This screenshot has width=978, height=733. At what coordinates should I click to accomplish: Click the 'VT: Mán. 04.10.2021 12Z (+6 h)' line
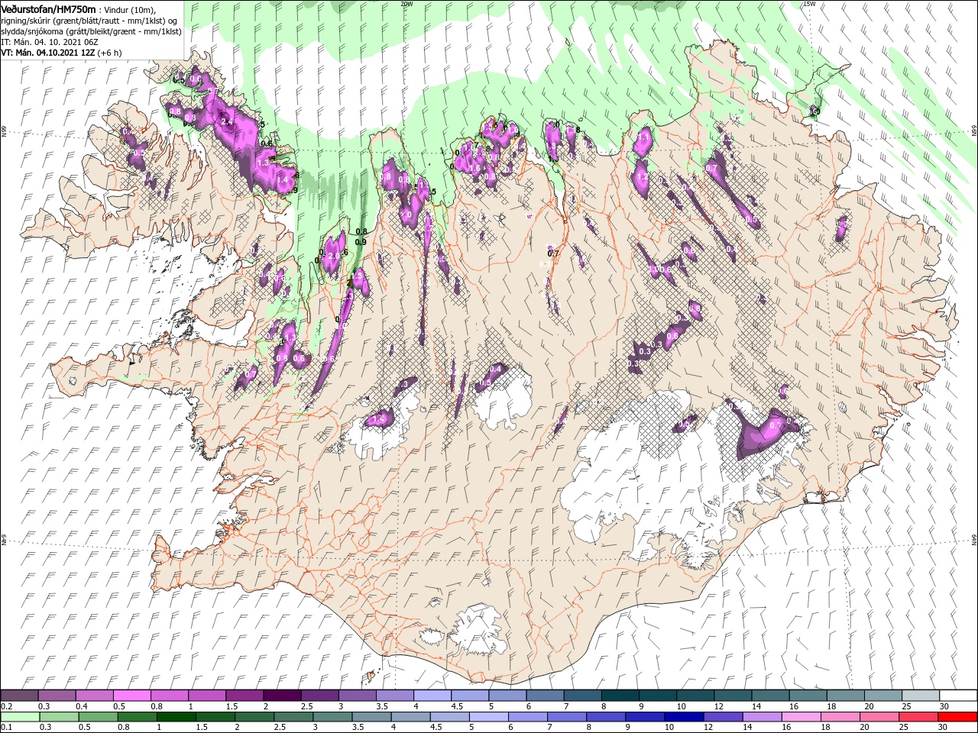pos(61,53)
